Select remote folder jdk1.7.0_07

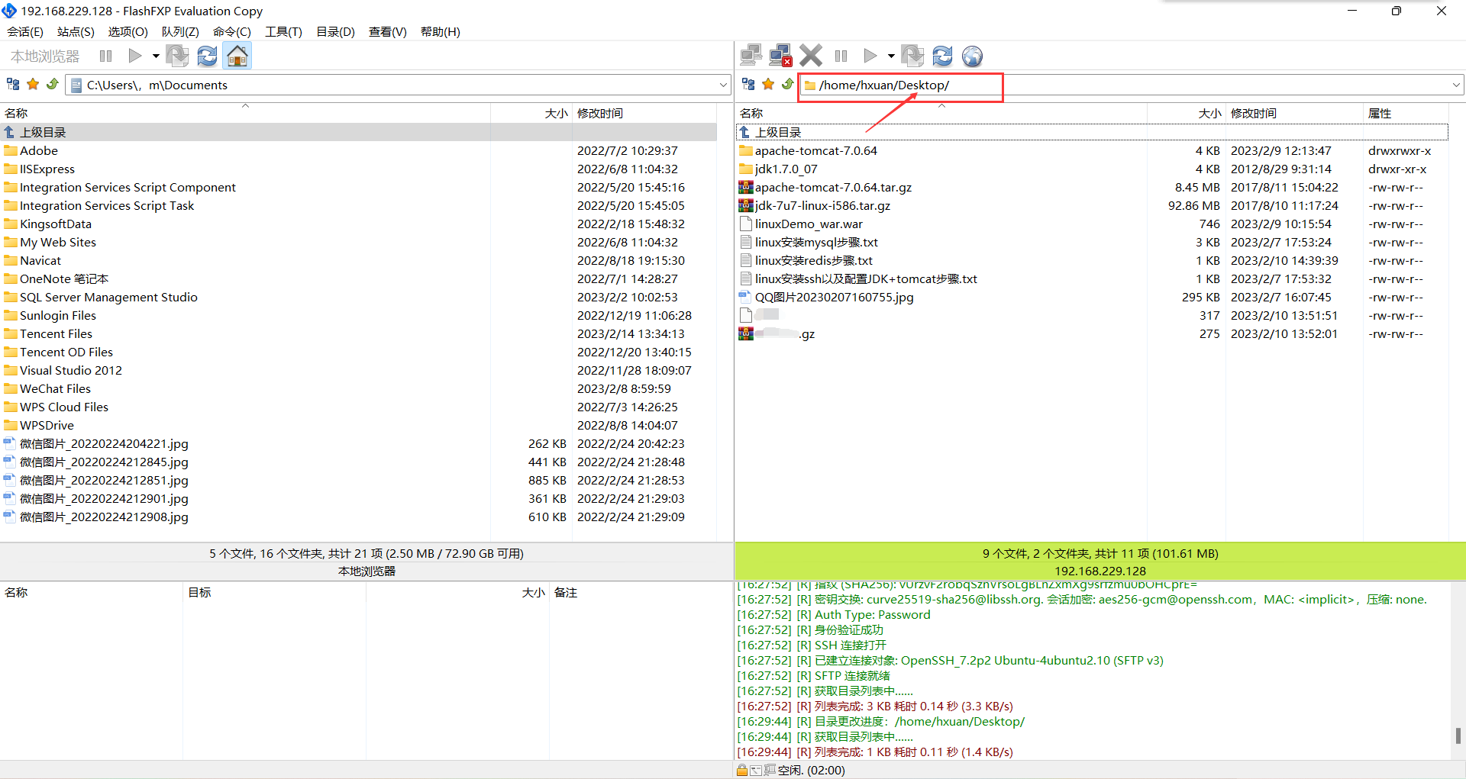[786, 169]
